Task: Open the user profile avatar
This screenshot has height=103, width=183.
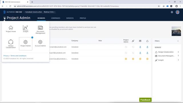Action: coord(178,12)
